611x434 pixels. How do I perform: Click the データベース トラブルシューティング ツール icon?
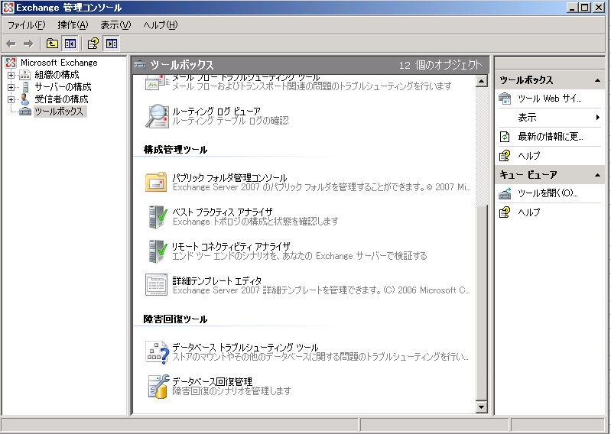157,353
